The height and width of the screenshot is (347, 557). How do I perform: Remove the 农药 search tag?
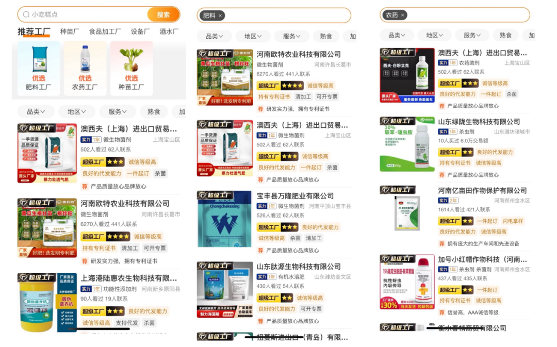click(x=402, y=15)
